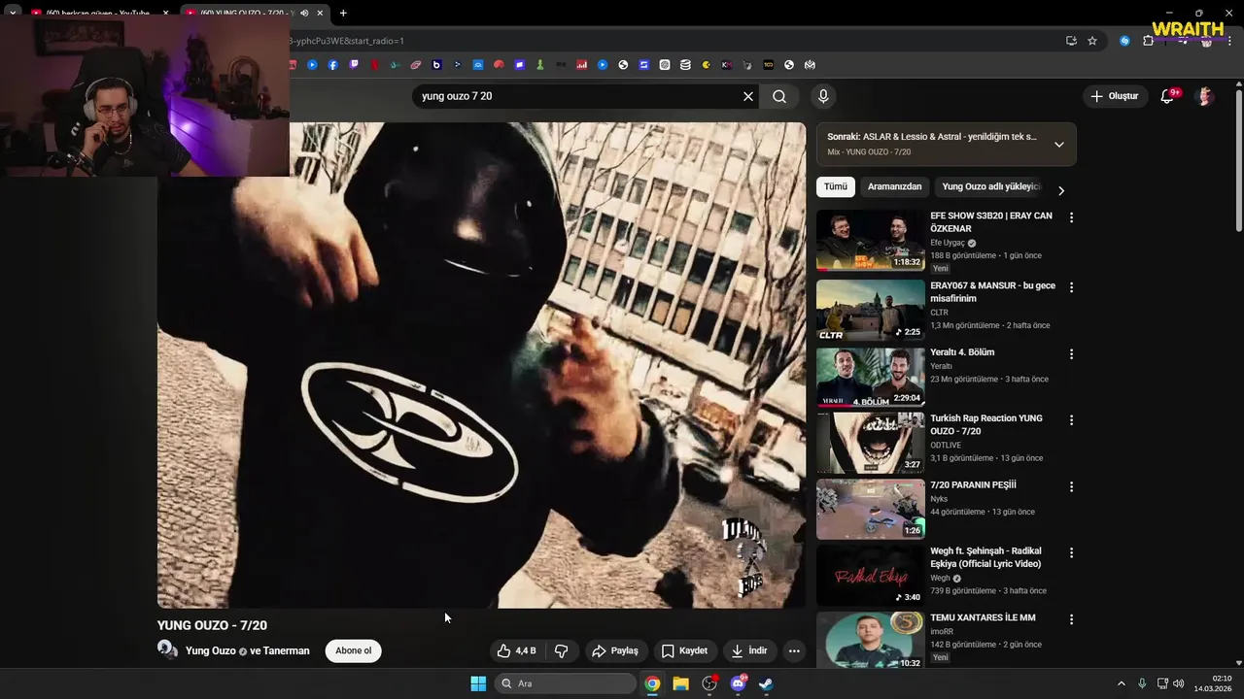
Task: Open the Windows Start menu
Action: click(478, 683)
